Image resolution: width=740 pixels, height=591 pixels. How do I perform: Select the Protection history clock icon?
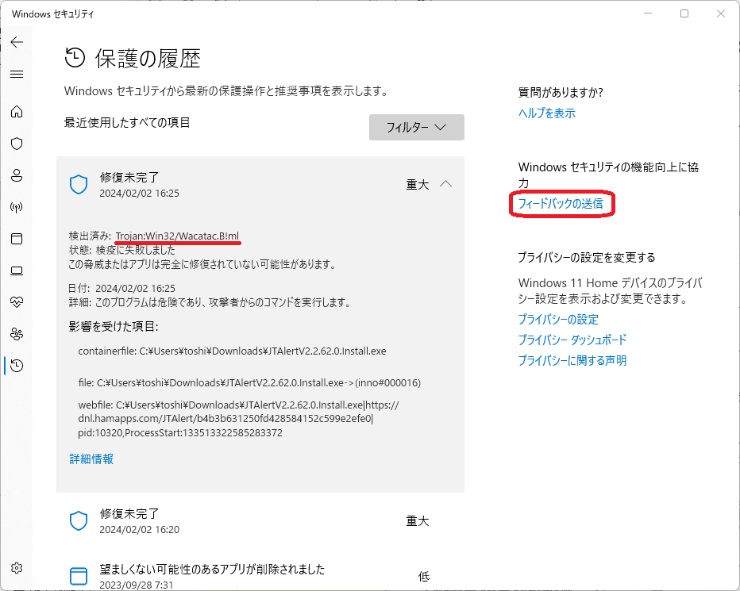click(17, 366)
